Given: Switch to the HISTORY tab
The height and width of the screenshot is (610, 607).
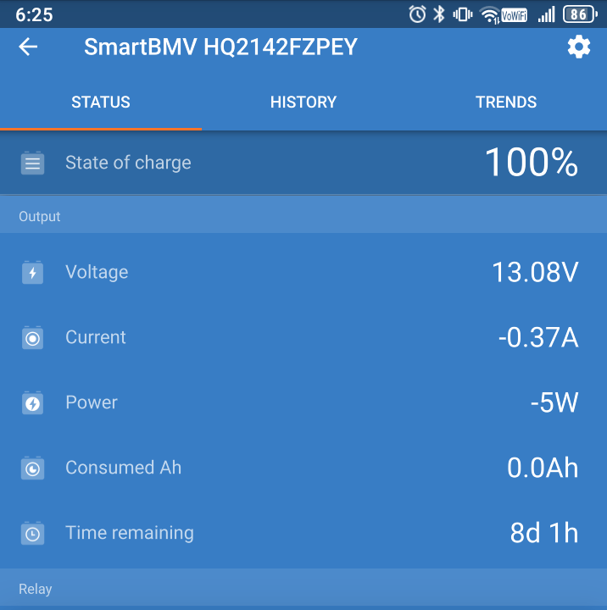Looking at the screenshot, I should tap(303, 103).
